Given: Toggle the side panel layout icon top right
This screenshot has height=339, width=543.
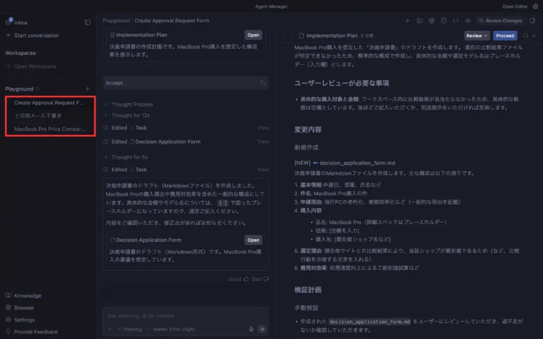Looking at the screenshot, I should (x=532, y=20).
